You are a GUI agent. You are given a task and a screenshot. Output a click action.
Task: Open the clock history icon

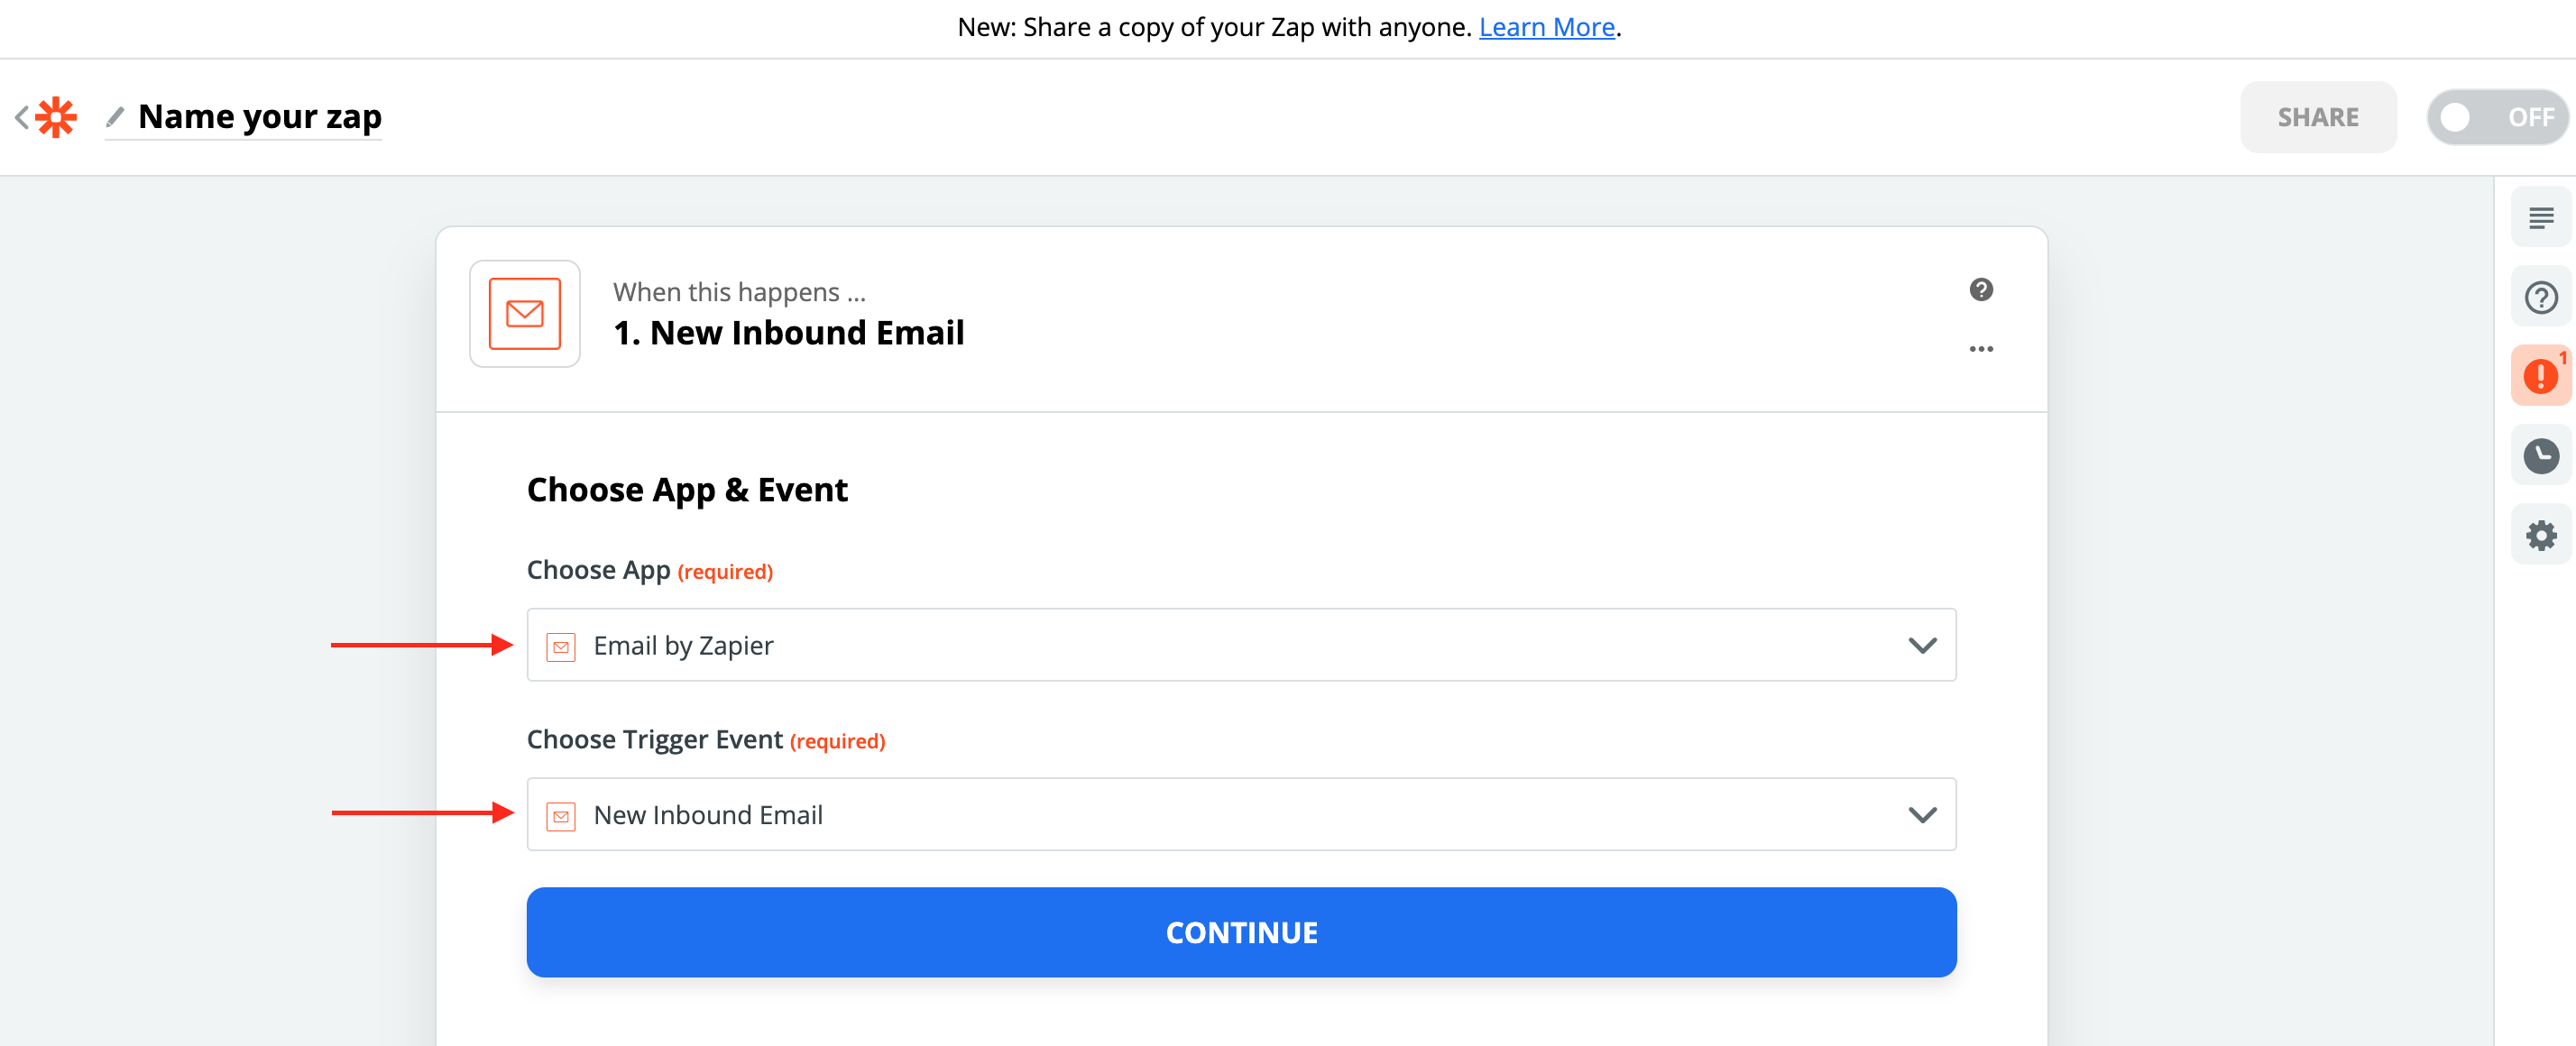[2540, 456]
